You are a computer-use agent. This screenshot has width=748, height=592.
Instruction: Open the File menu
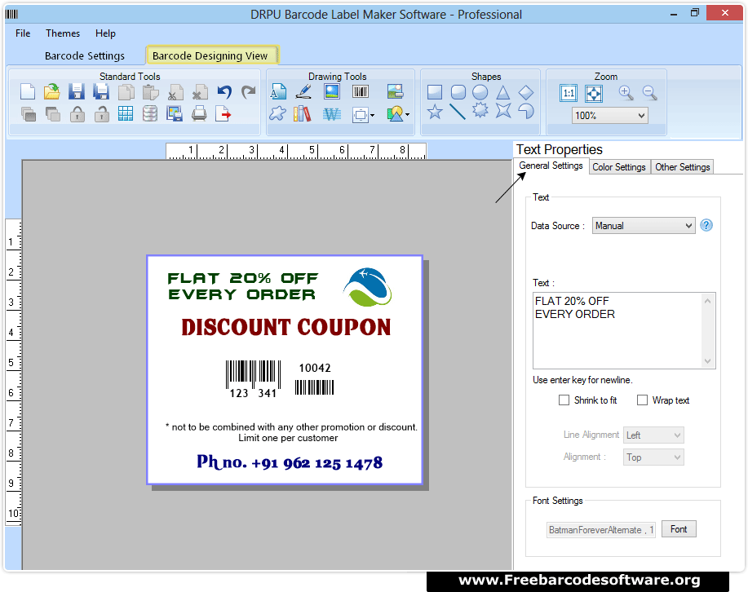[23, 33]
